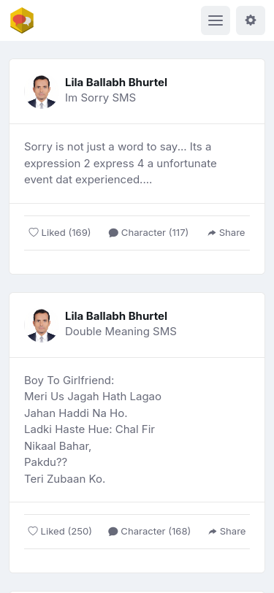Open the Double Meaning SMS category

coord(121,332)
